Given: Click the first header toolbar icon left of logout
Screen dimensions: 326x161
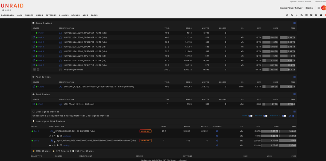Looking at the screenshot, I should pos(287,15).
